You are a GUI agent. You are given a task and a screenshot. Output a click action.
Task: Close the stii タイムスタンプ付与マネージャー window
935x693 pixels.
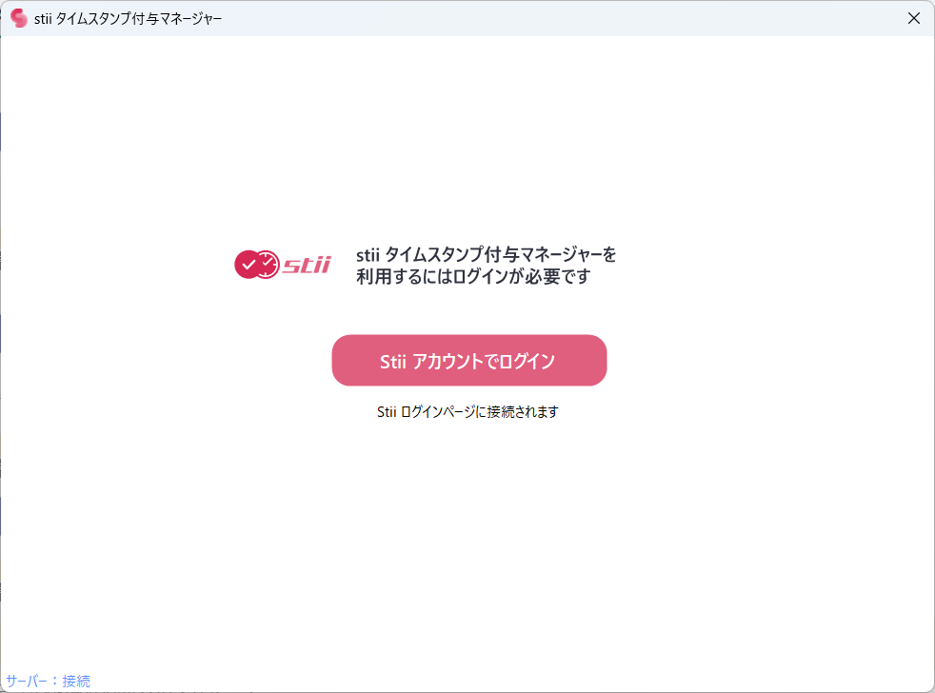913,18
